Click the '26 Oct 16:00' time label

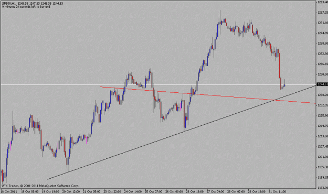[195, 191]
